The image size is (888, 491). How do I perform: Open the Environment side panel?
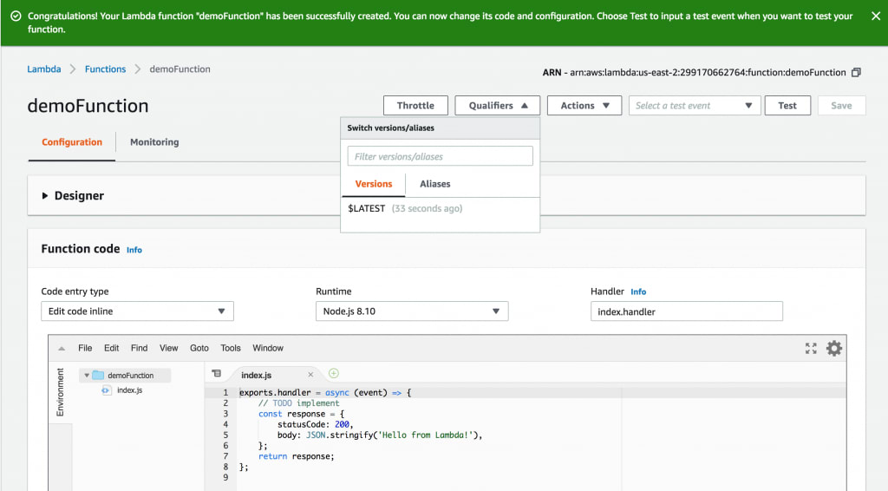pos(60,392)
